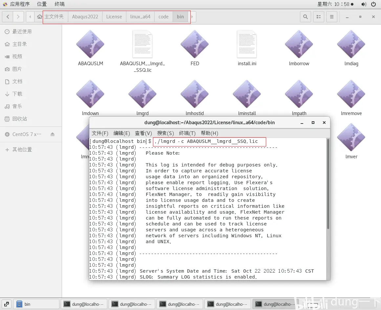Open terminal 帮助(H) menu
381x310 pixels.
[x=209, y=133]
